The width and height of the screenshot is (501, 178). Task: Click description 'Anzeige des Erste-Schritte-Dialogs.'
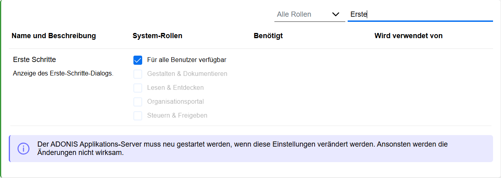(x=63, y=74)
